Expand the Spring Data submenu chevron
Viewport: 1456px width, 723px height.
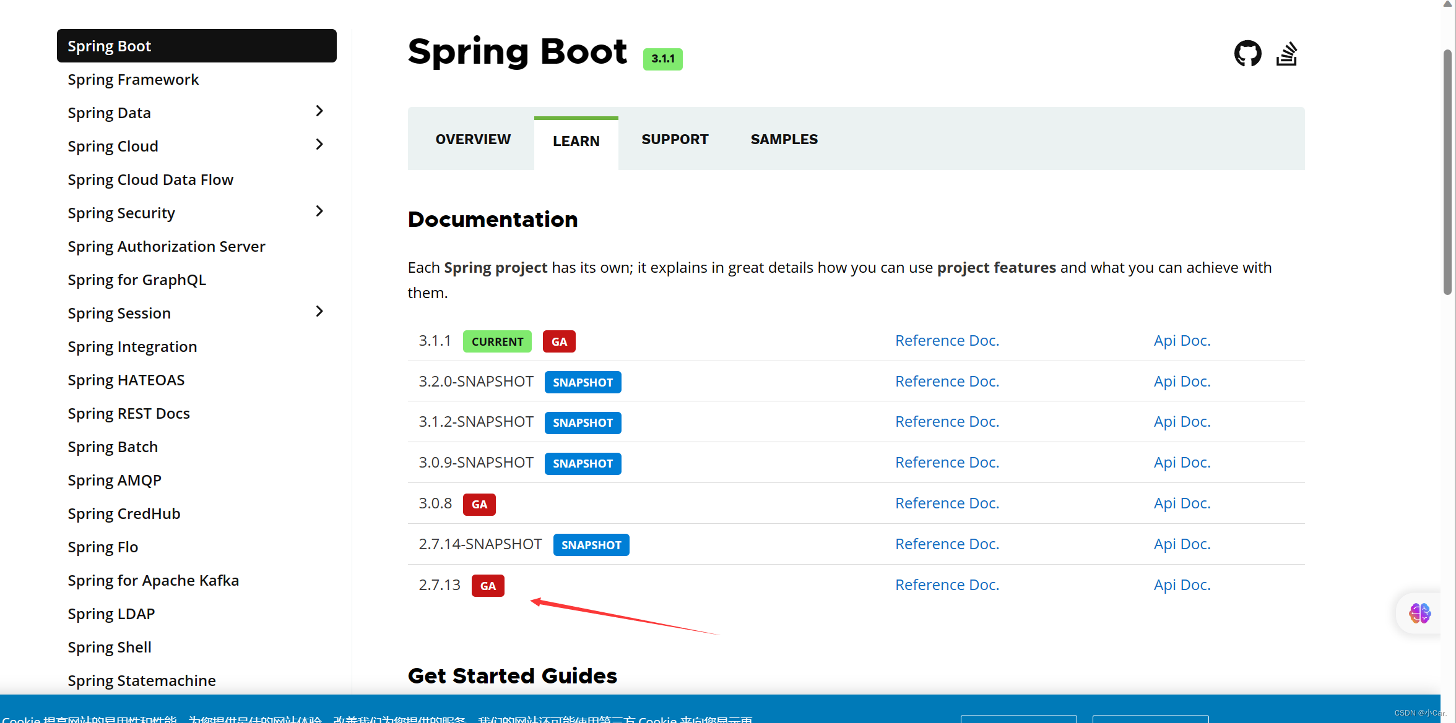(319, 111)
